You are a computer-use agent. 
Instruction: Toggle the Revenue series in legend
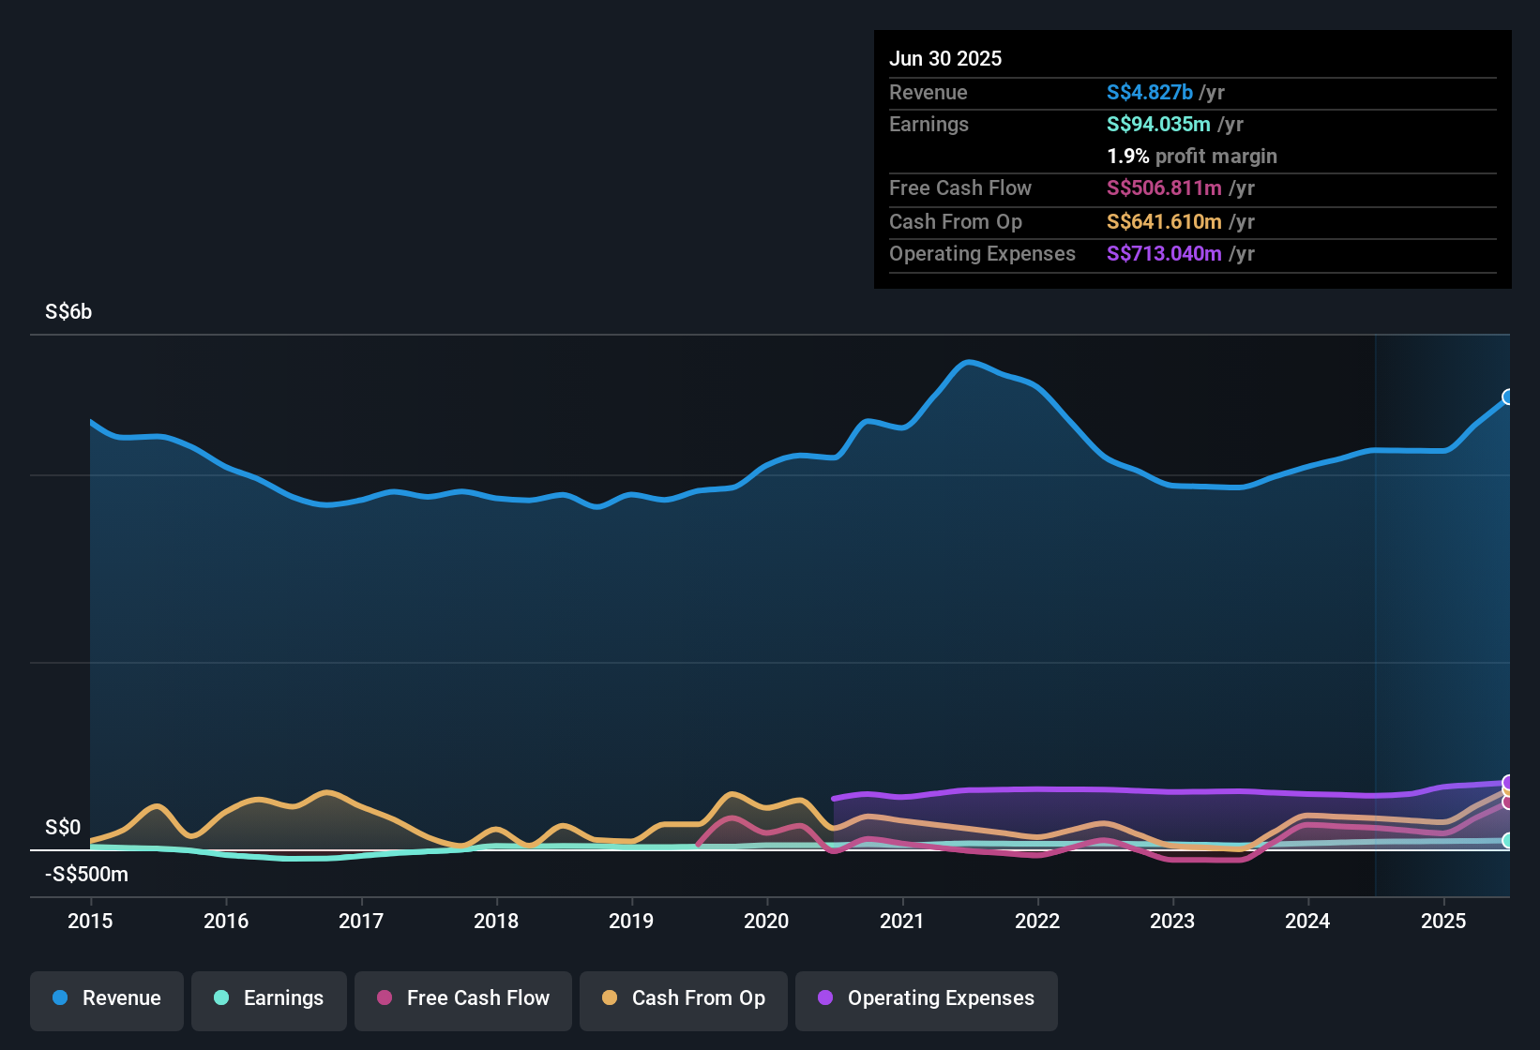[x=107, y=998]
